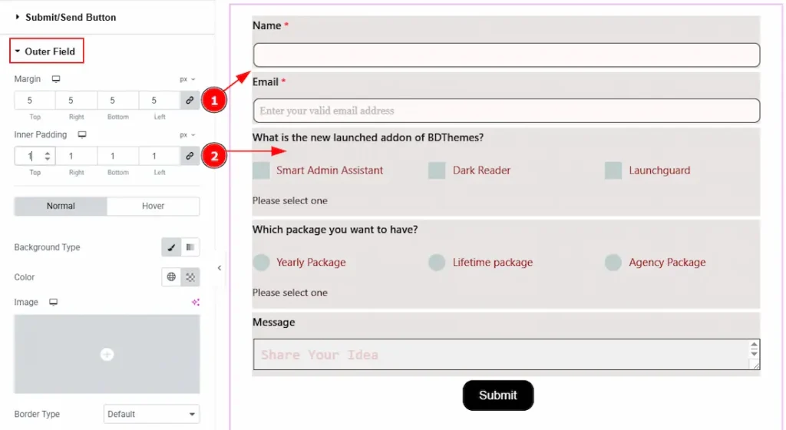Click the Inner Padding link-values chain icon
Image resolution: width=786 pixels, height=430 pixels.
pos(189,156)
